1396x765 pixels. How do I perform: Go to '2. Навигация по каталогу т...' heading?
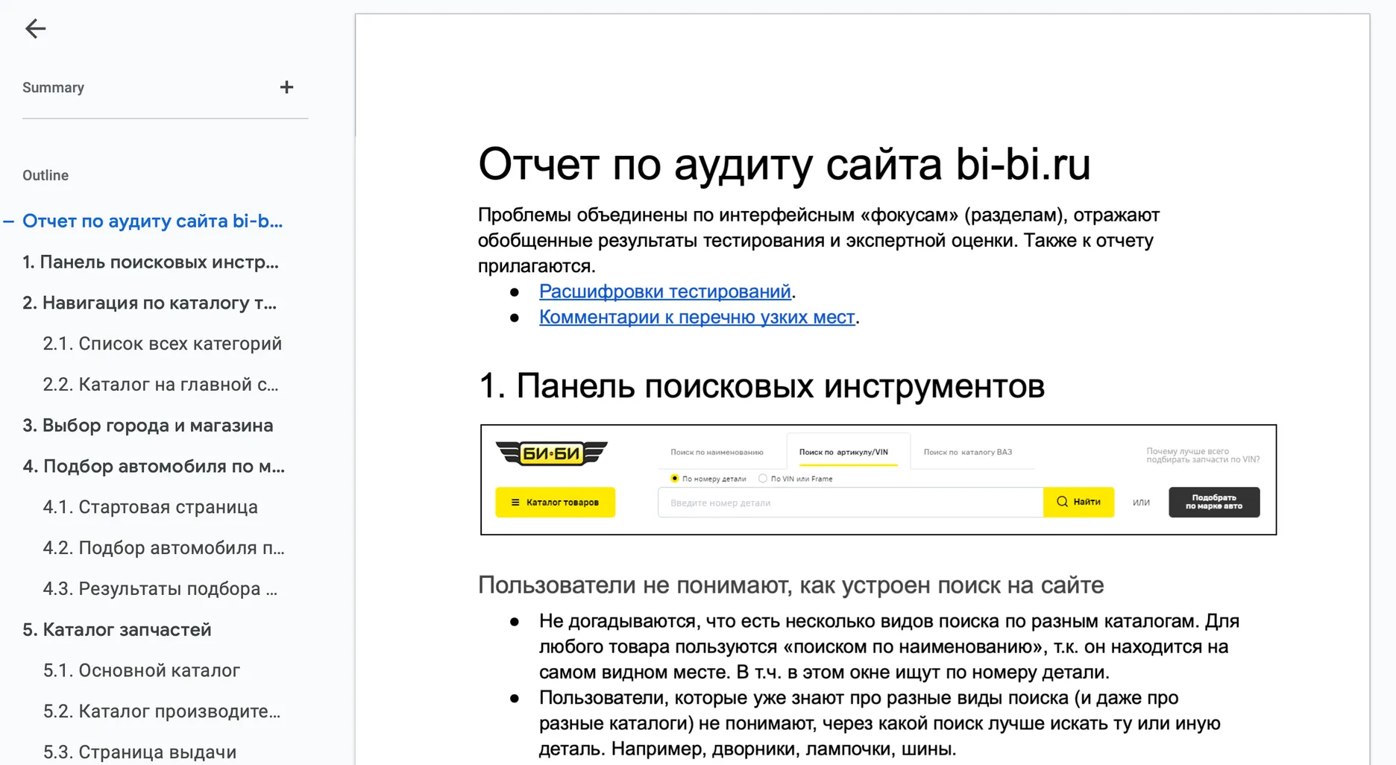149,303
